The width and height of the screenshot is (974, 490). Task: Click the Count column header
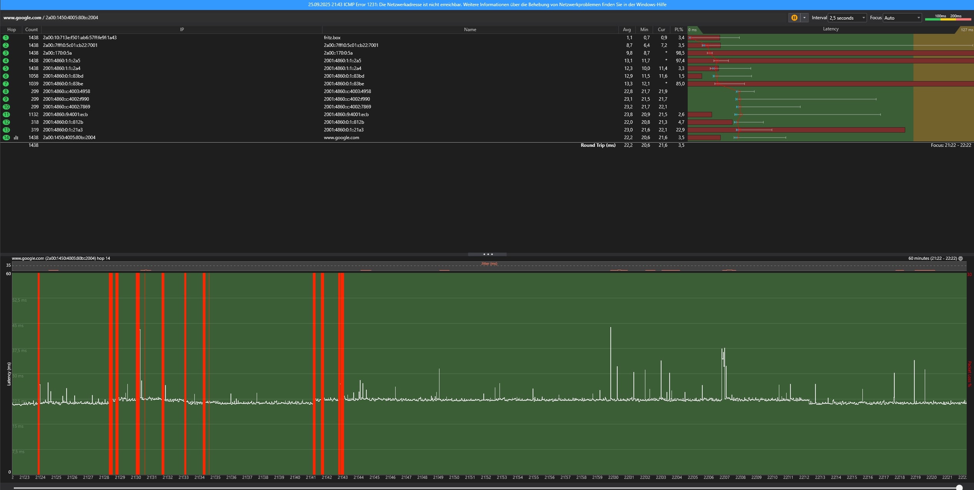[31, 30]
